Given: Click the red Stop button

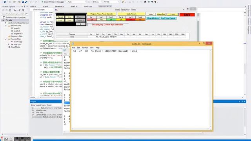Looking at the screenshot, I should coord(187,15).
